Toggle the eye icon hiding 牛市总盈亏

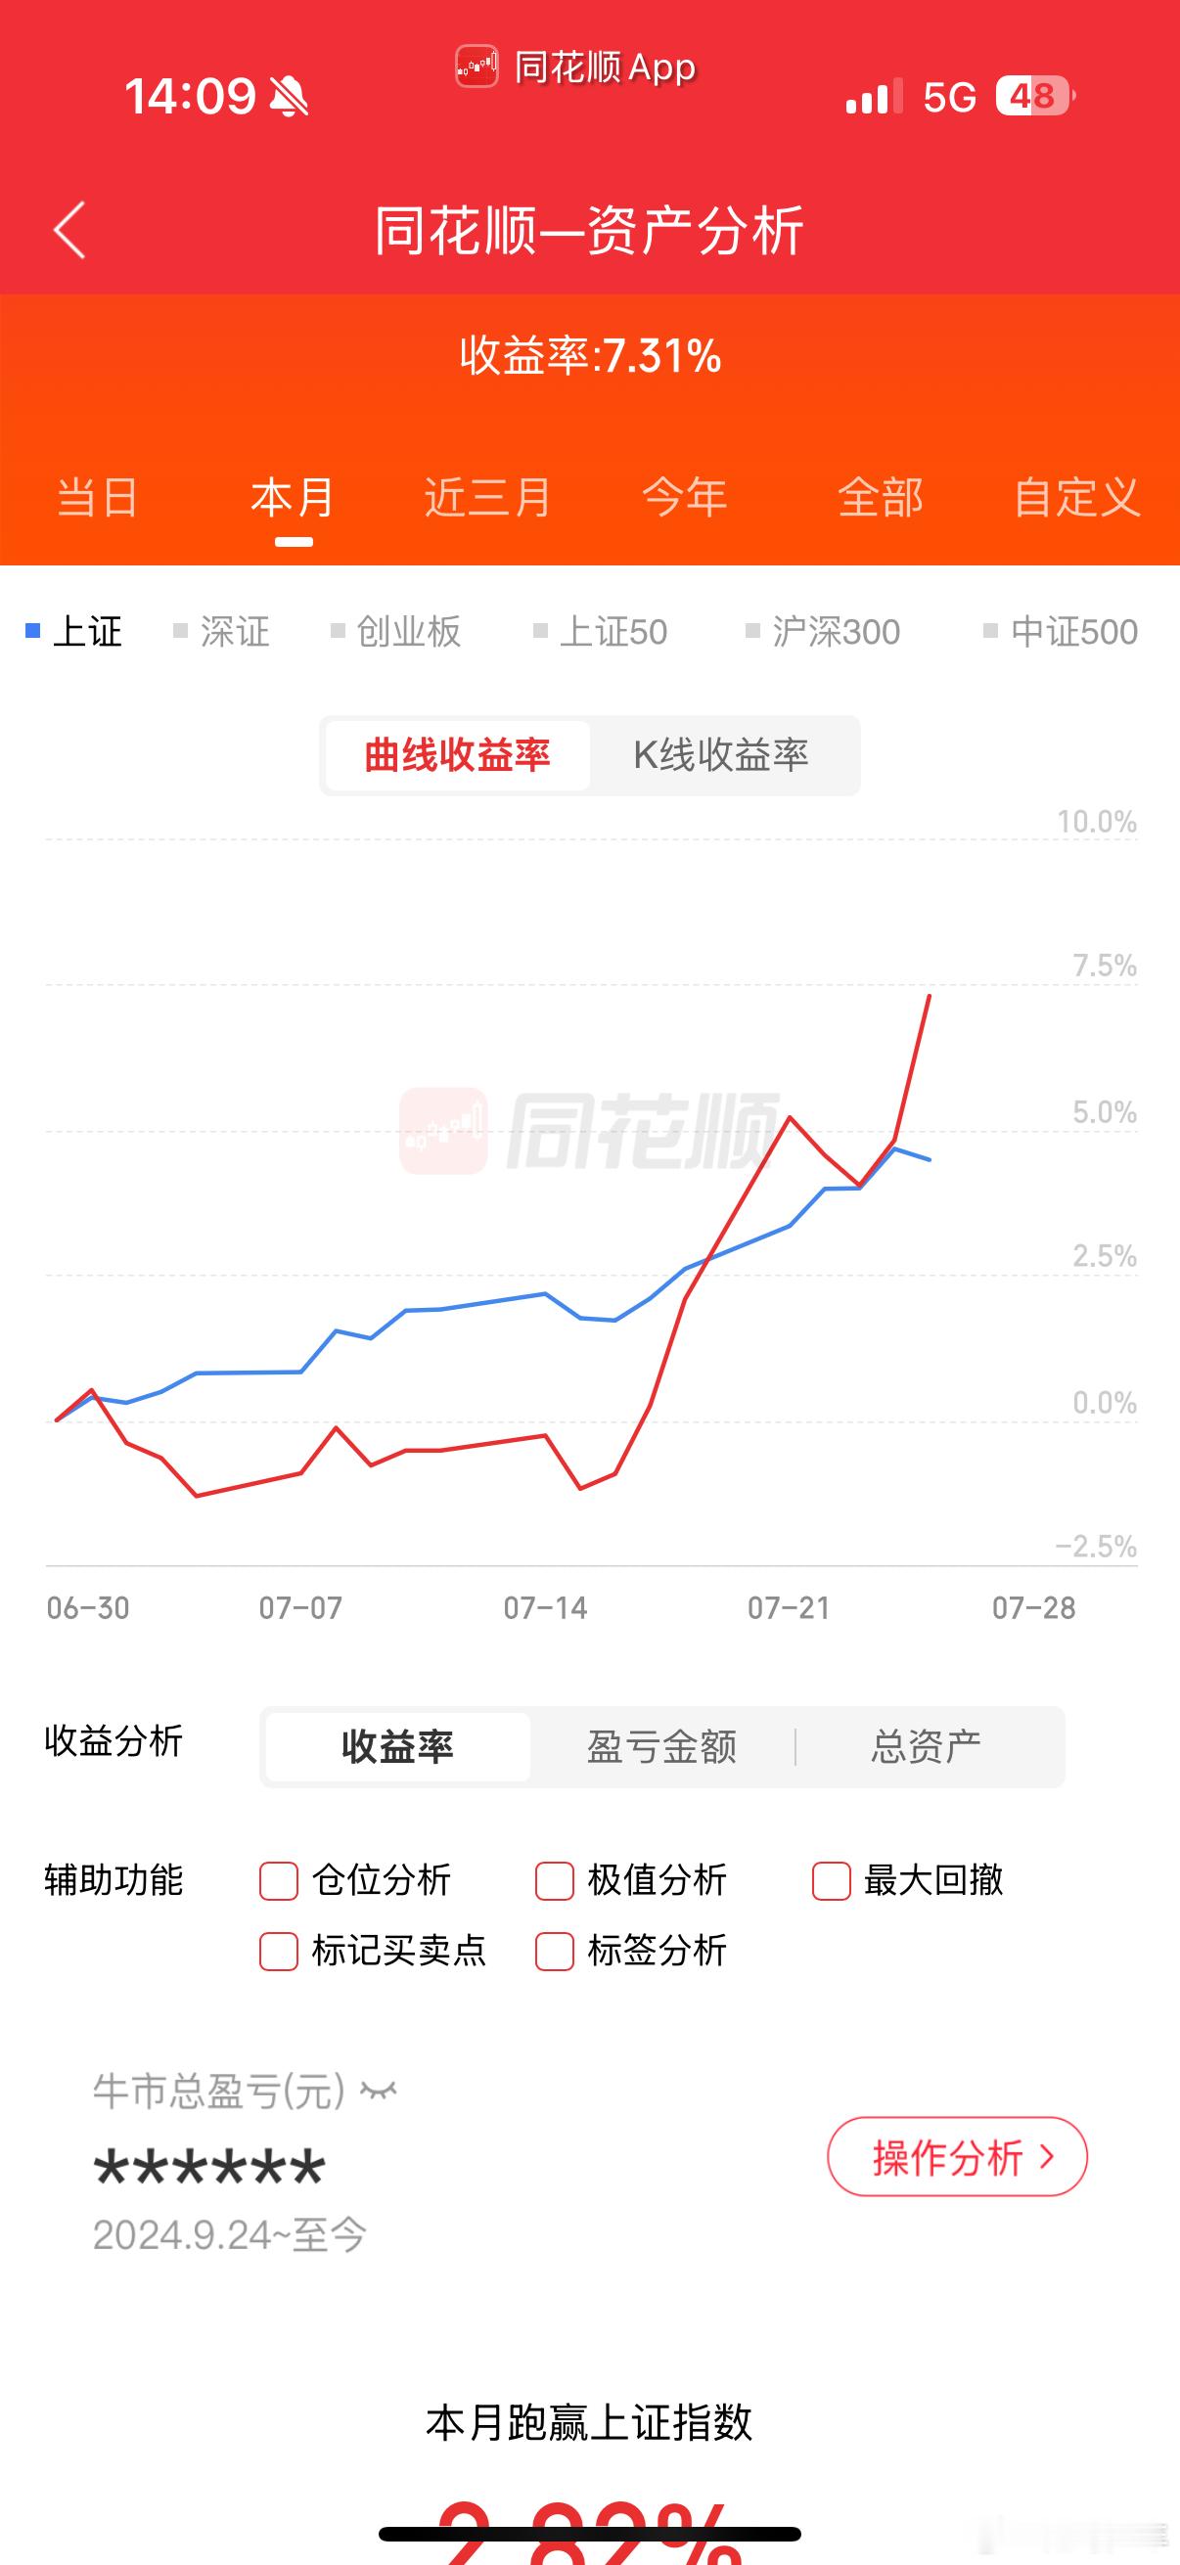379,2090
